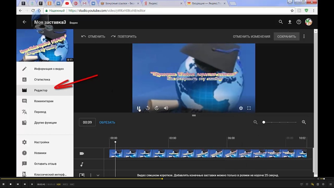Mute the preview player volume
Screen dimensions: 334x188
pyautogui.click(x=166, y=108)
